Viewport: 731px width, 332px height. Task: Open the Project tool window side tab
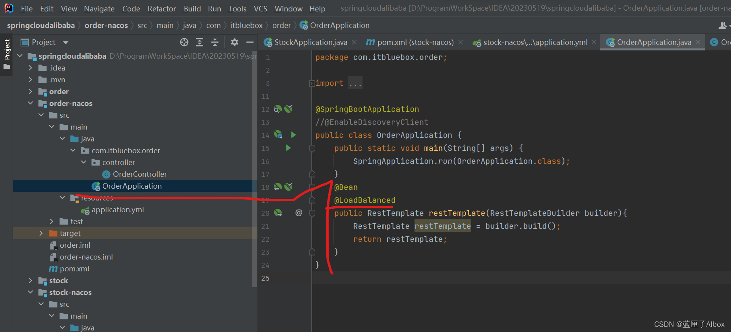pyautogui.click(x=7, y=55)
